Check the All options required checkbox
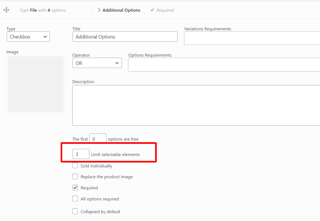 [x=75, y=199]
